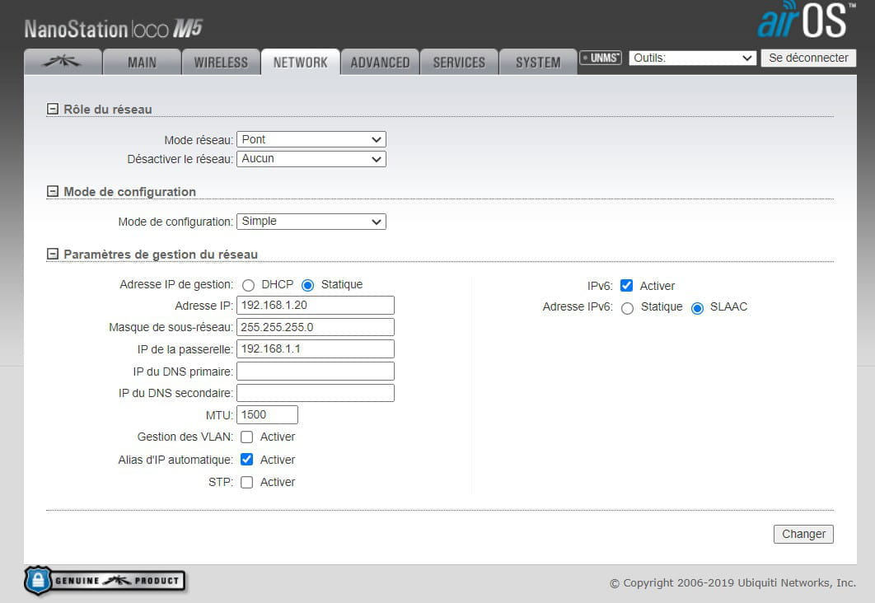Screen dimensions: 875x603
Task: Switch to the MAIN tab
Action: 143,62
